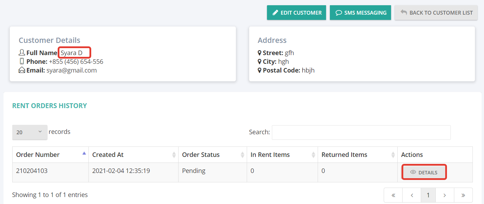Jump to first page of results
The height and width of the screenshot is (204, 484).
[x=393, y=195]
